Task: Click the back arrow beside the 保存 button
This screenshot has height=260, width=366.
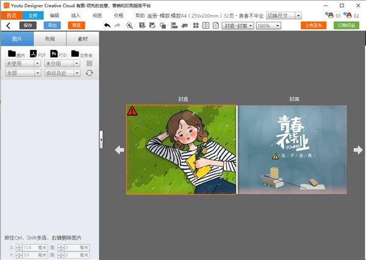Action: [9, 26]
